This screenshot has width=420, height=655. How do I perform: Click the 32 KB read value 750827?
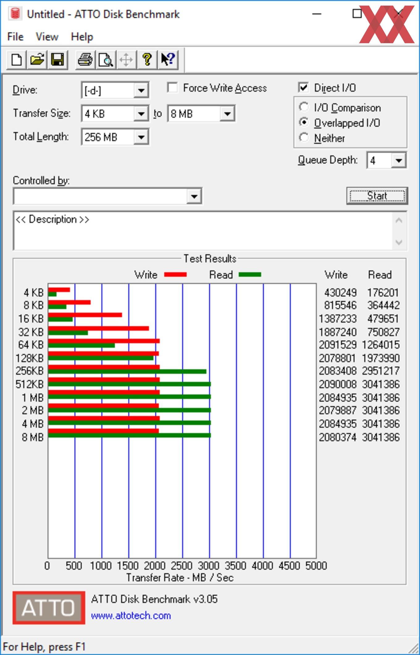[383, 332]
